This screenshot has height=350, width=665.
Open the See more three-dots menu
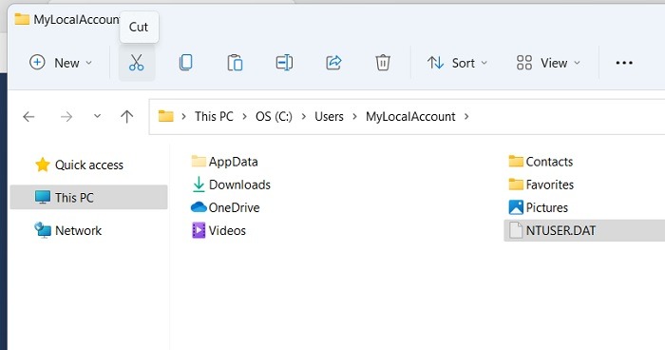(x=624, y=63)
